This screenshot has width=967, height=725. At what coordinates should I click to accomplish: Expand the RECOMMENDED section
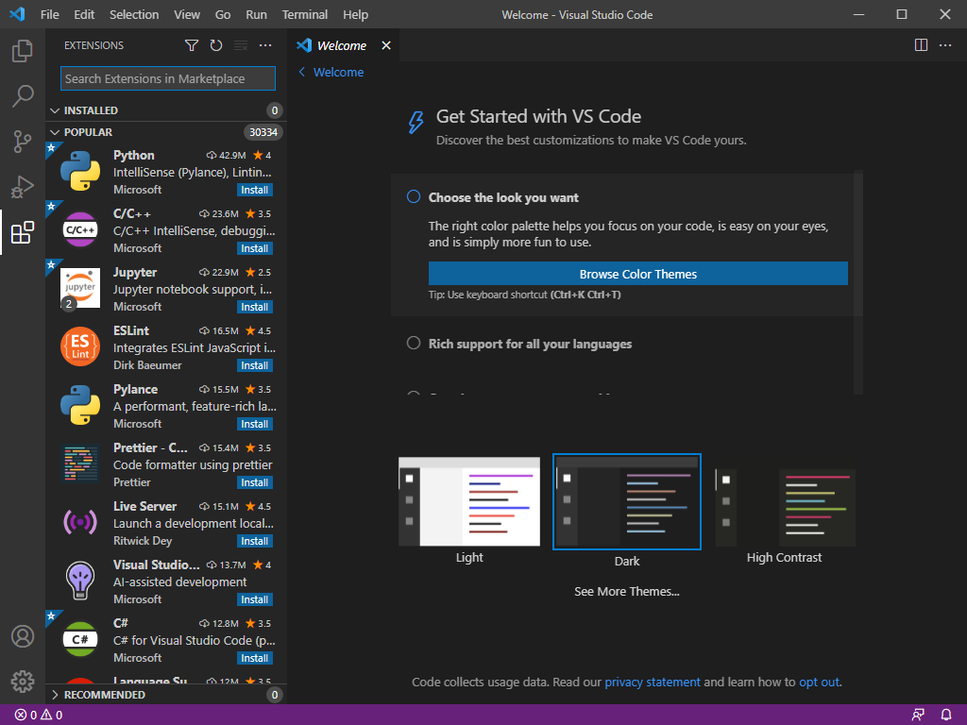click(x=54, y=695)
